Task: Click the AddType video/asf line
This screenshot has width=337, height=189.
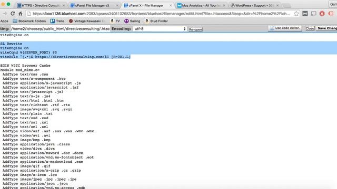Action: tap(48, 131)
